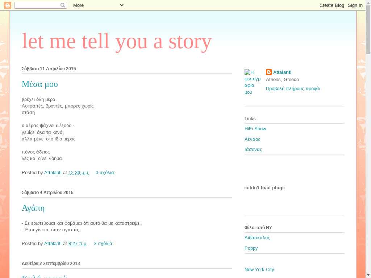Open the post titled Αγάπη
The image size is (371, 278).
tap(33, 208)
